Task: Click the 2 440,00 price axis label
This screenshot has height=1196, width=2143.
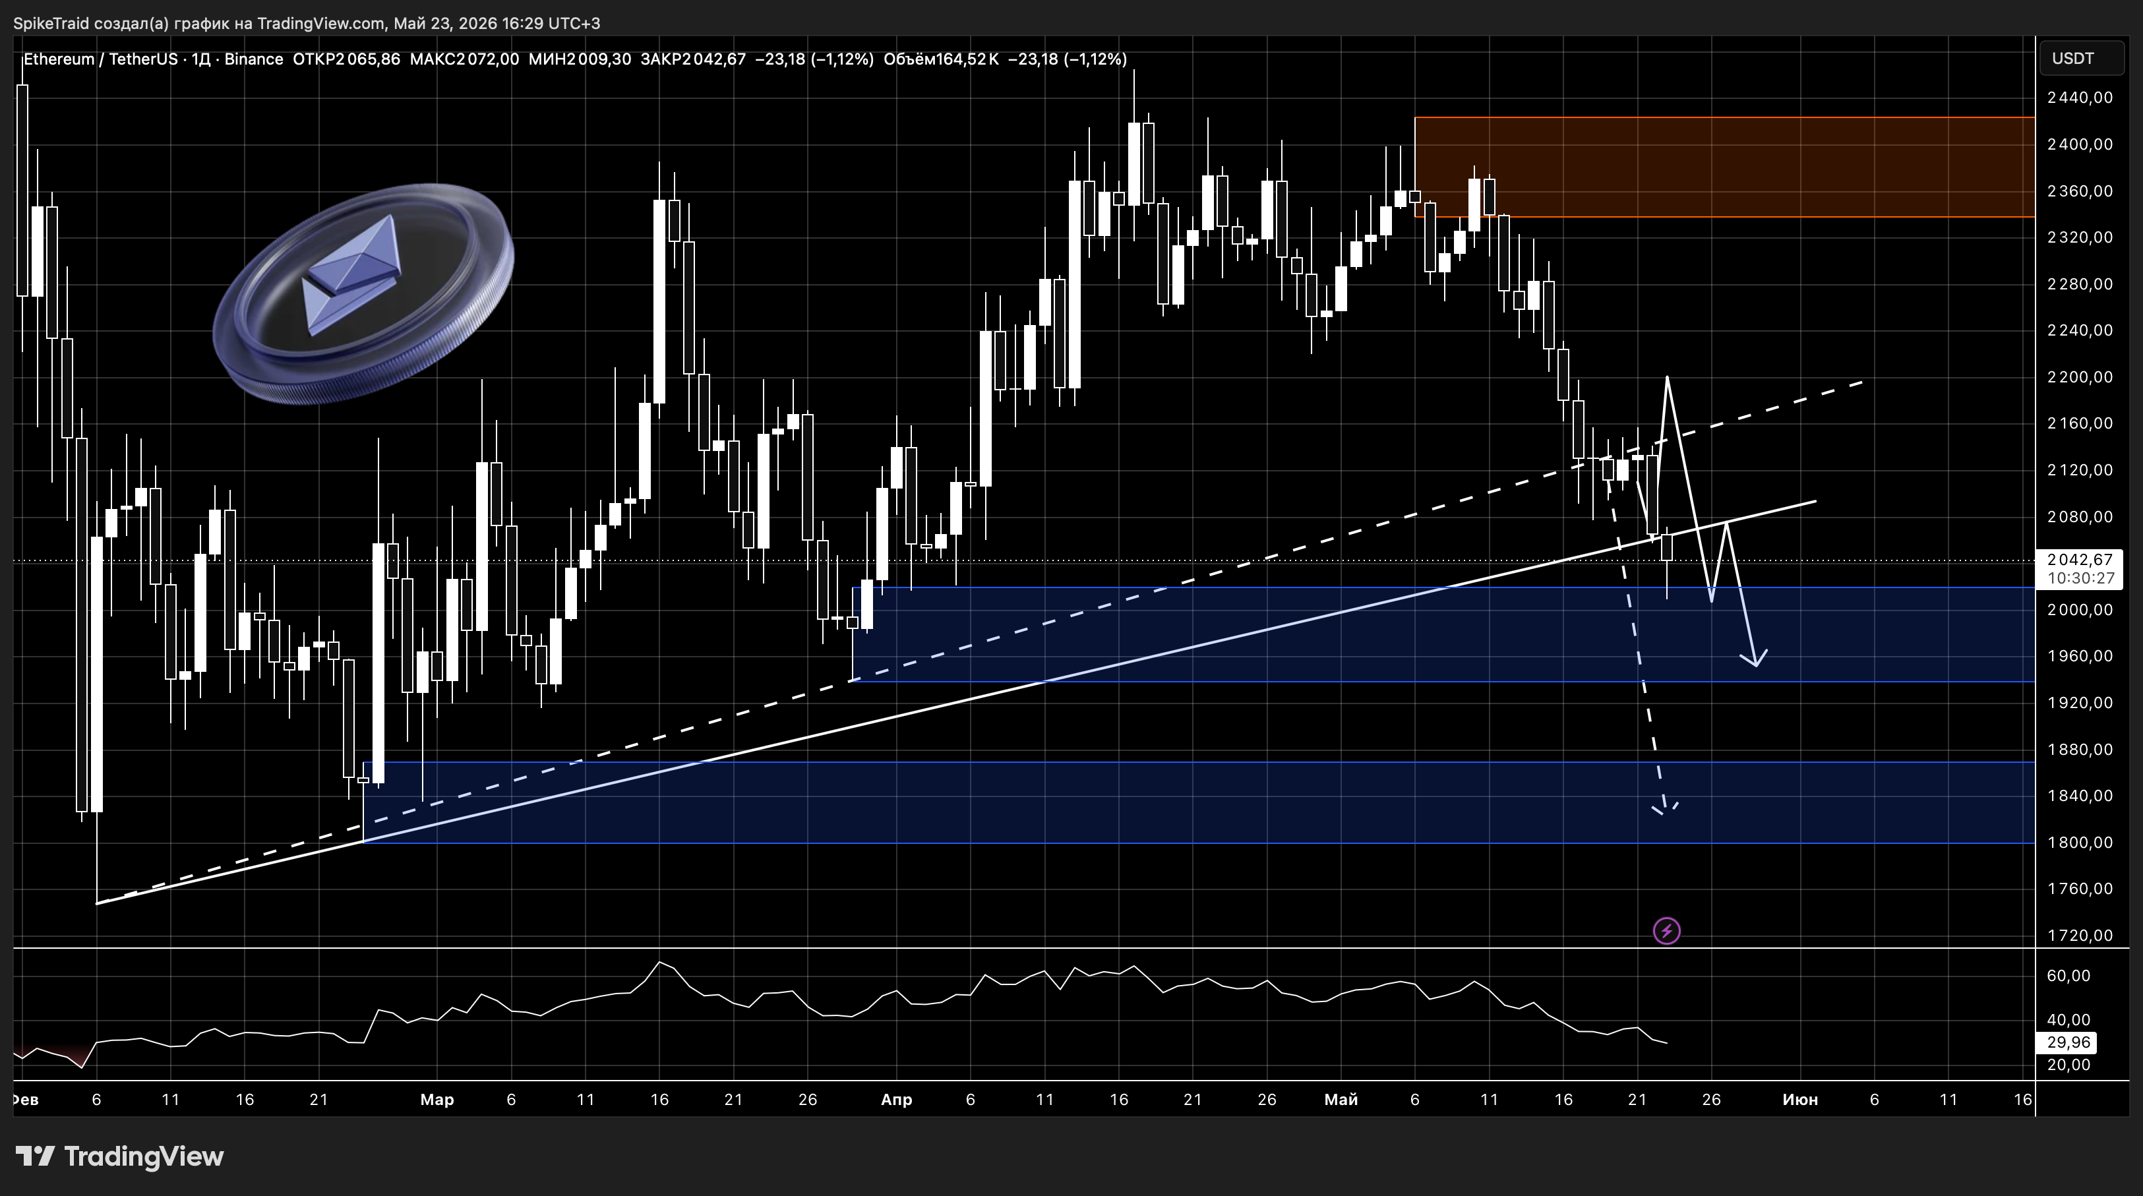Action: click(2080, 98)
